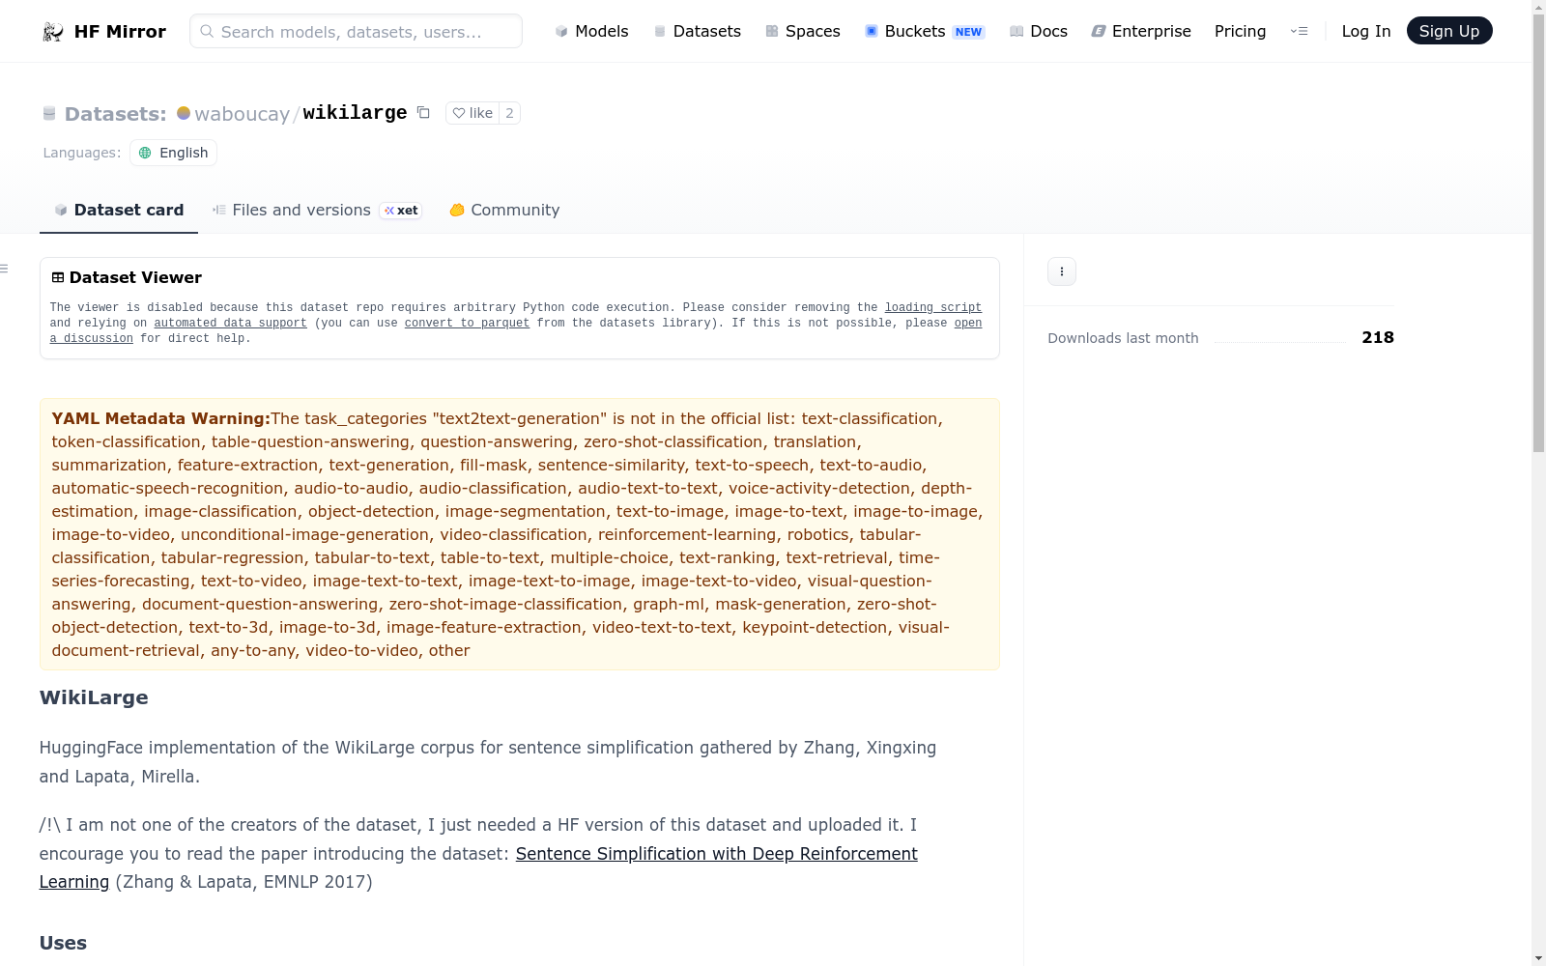Click the open a discussion link
This screenshot has width=1546, height=966.
[x=967, y=323]
